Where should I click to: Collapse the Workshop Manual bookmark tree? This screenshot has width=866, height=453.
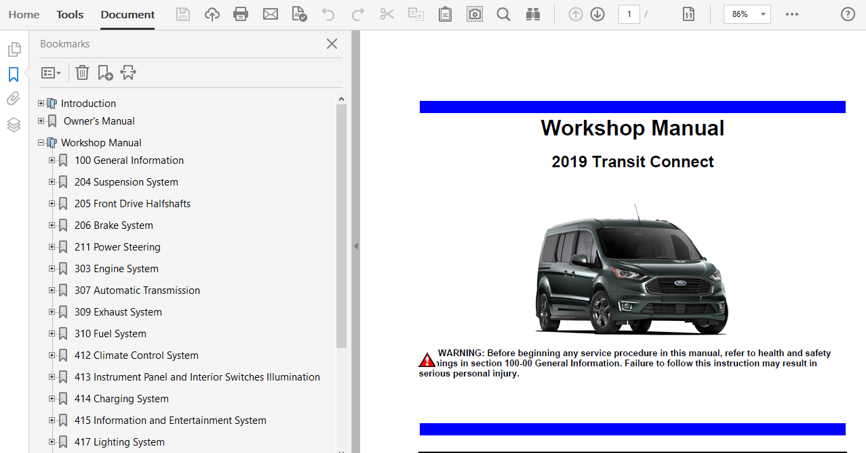[x=41, y=143]
